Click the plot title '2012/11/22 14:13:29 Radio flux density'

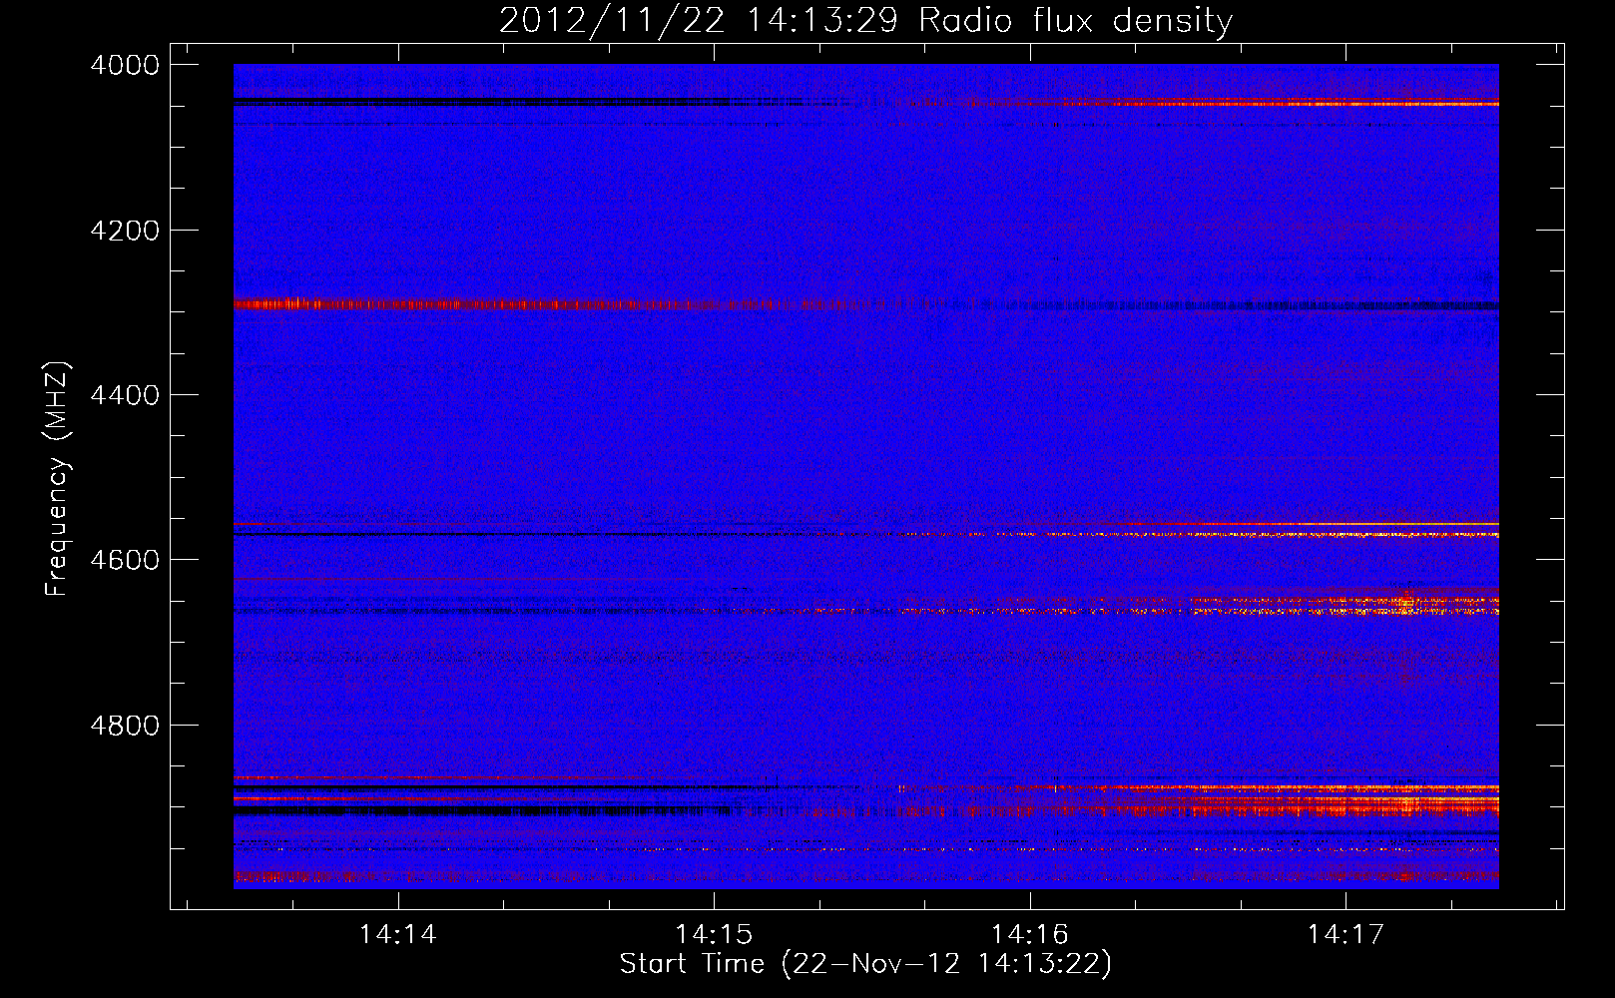[865, 20]
